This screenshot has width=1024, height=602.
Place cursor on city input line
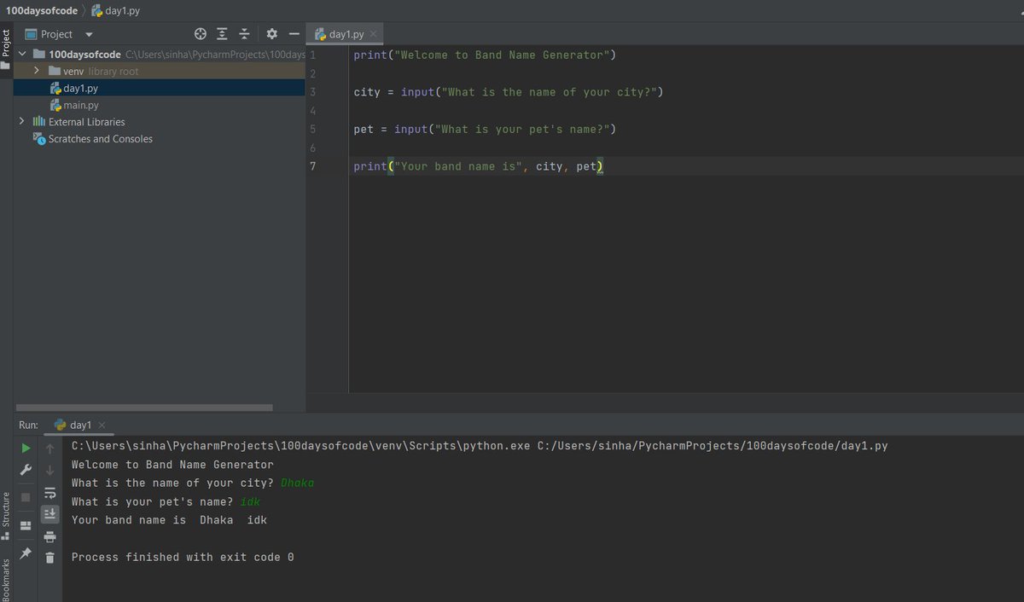509,92
